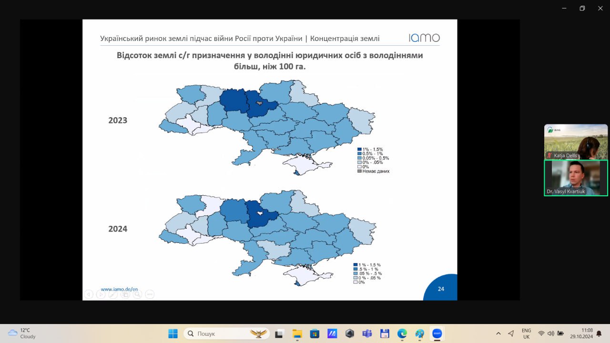610x343 pixels.
Task: Click the previous slide arrow on the slide
Action: coord(89,294)
